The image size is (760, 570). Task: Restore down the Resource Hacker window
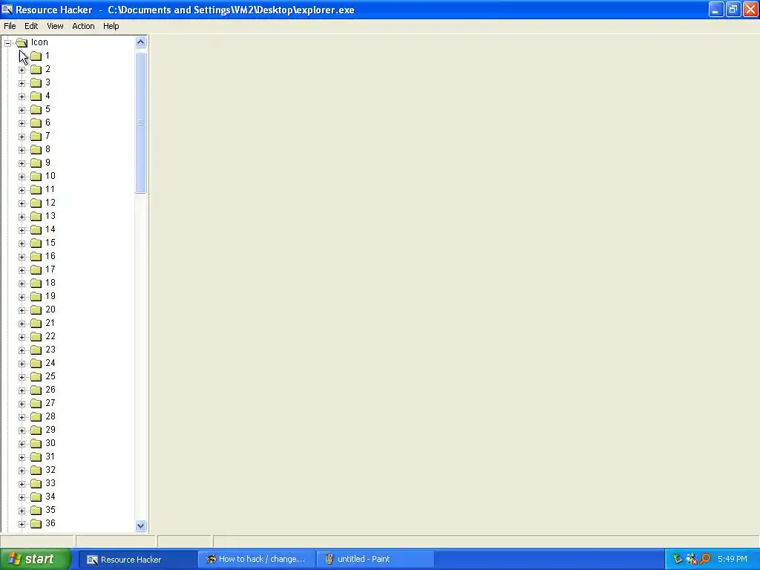(x=733, y=9)
